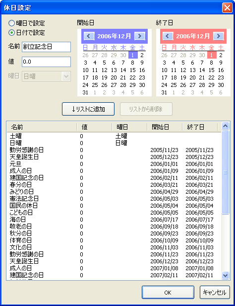Confirm with the OK button
235x306 pixels.
click(x=168, y=292)
